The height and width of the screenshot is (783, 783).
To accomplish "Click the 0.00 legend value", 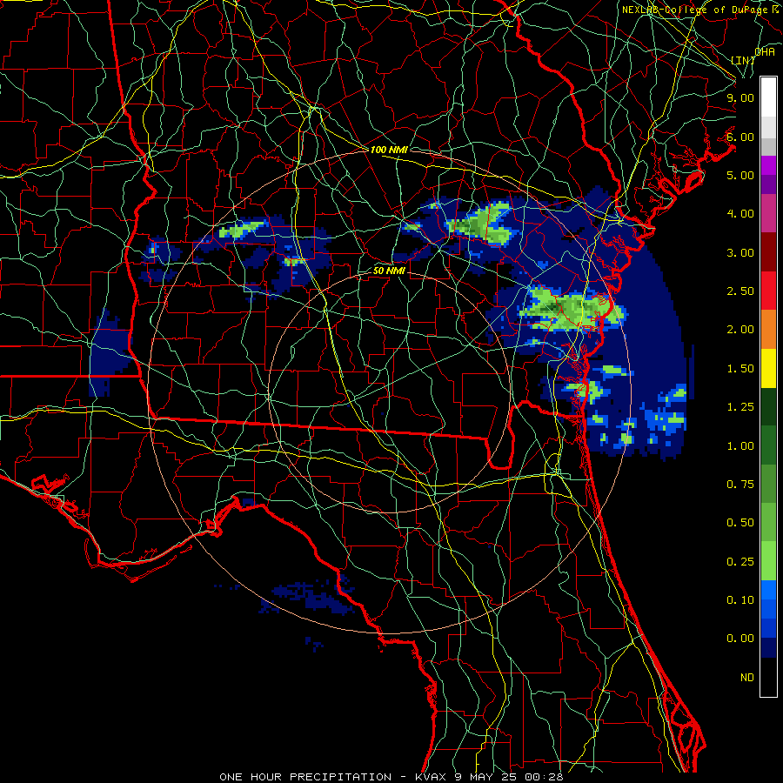I will tap(740, 639).
